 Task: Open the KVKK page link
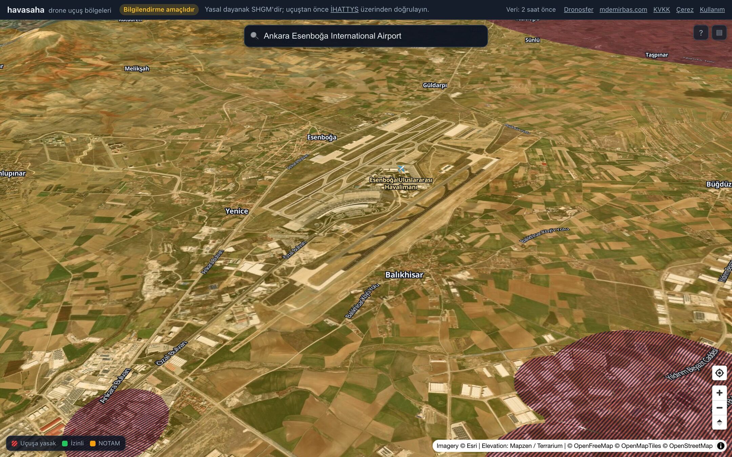coord(662,9)
